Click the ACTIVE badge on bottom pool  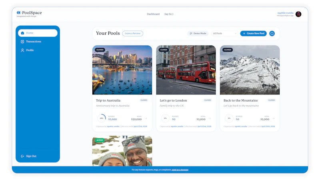click(100, 140)
